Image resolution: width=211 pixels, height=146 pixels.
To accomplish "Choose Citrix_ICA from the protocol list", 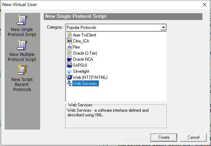I will coord(81,41).
